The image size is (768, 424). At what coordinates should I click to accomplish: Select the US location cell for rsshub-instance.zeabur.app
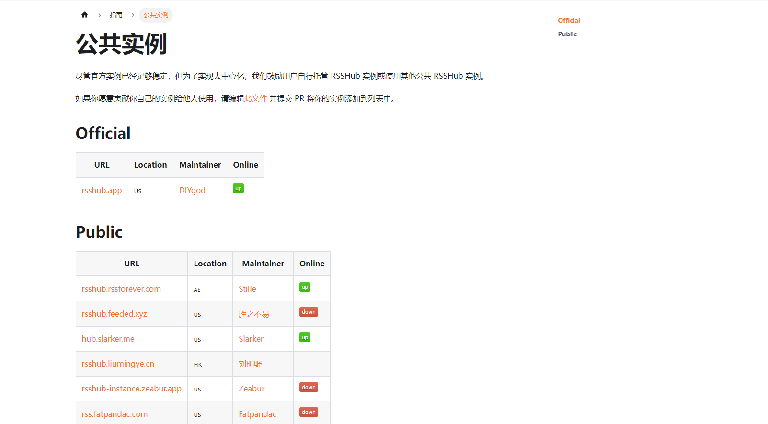pos(210,389)
